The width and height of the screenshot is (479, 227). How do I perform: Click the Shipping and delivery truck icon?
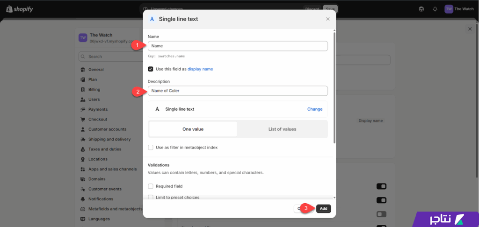83,139
